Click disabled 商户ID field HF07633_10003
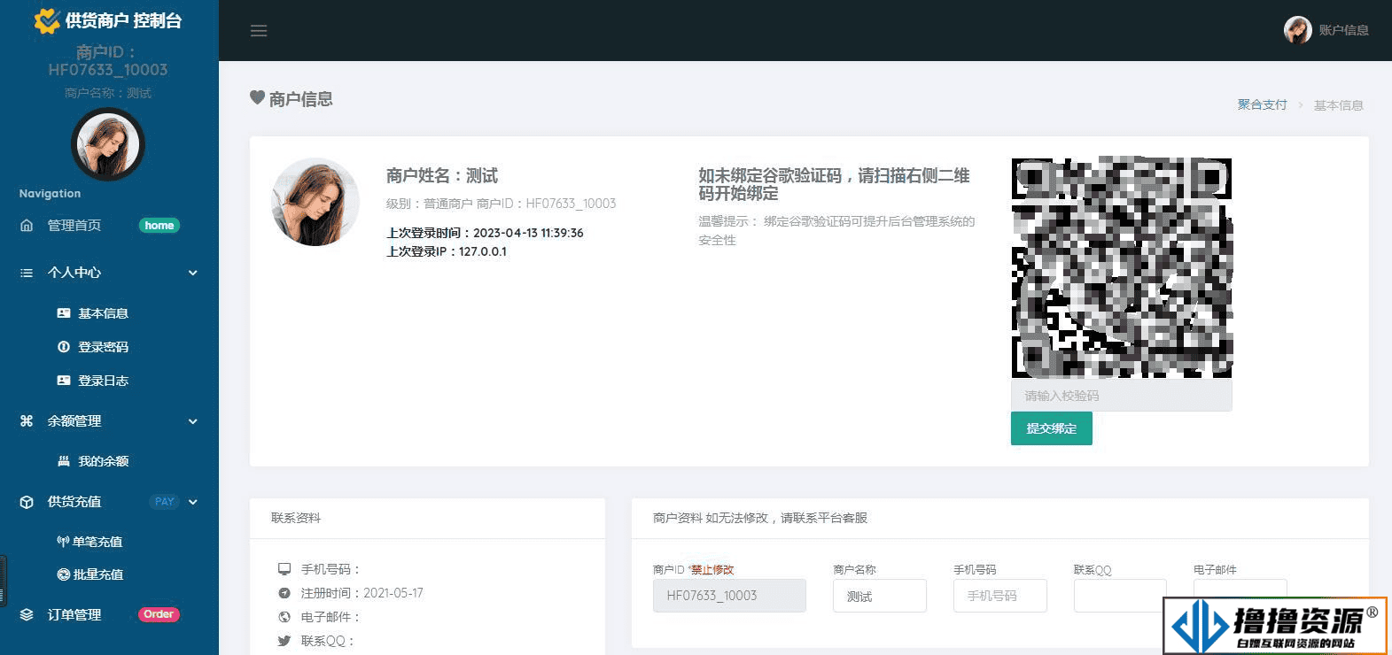This screenshot has width=1392, height=655. click(x=729, y=596)
